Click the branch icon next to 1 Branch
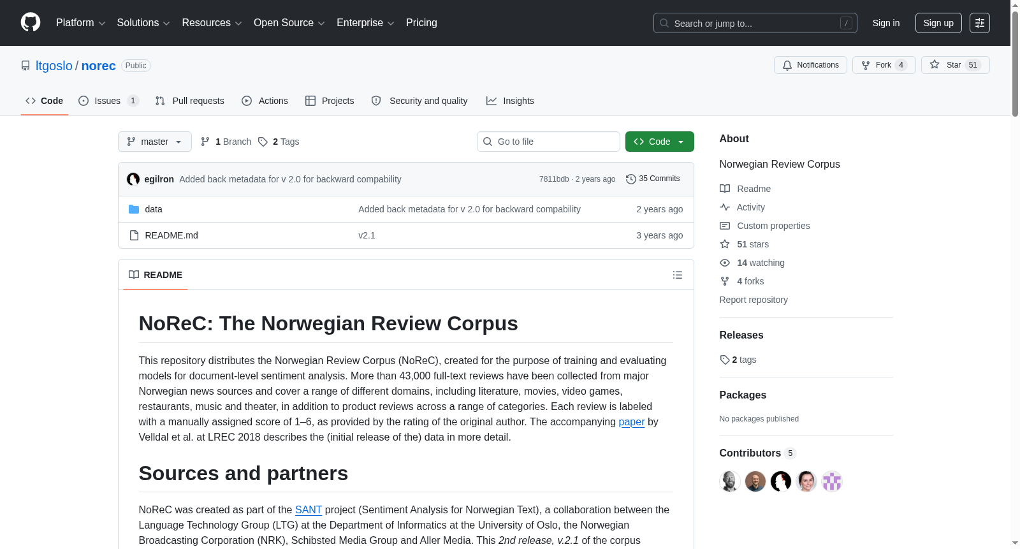The image size is (1020, 549). click(x=205, y=142)
